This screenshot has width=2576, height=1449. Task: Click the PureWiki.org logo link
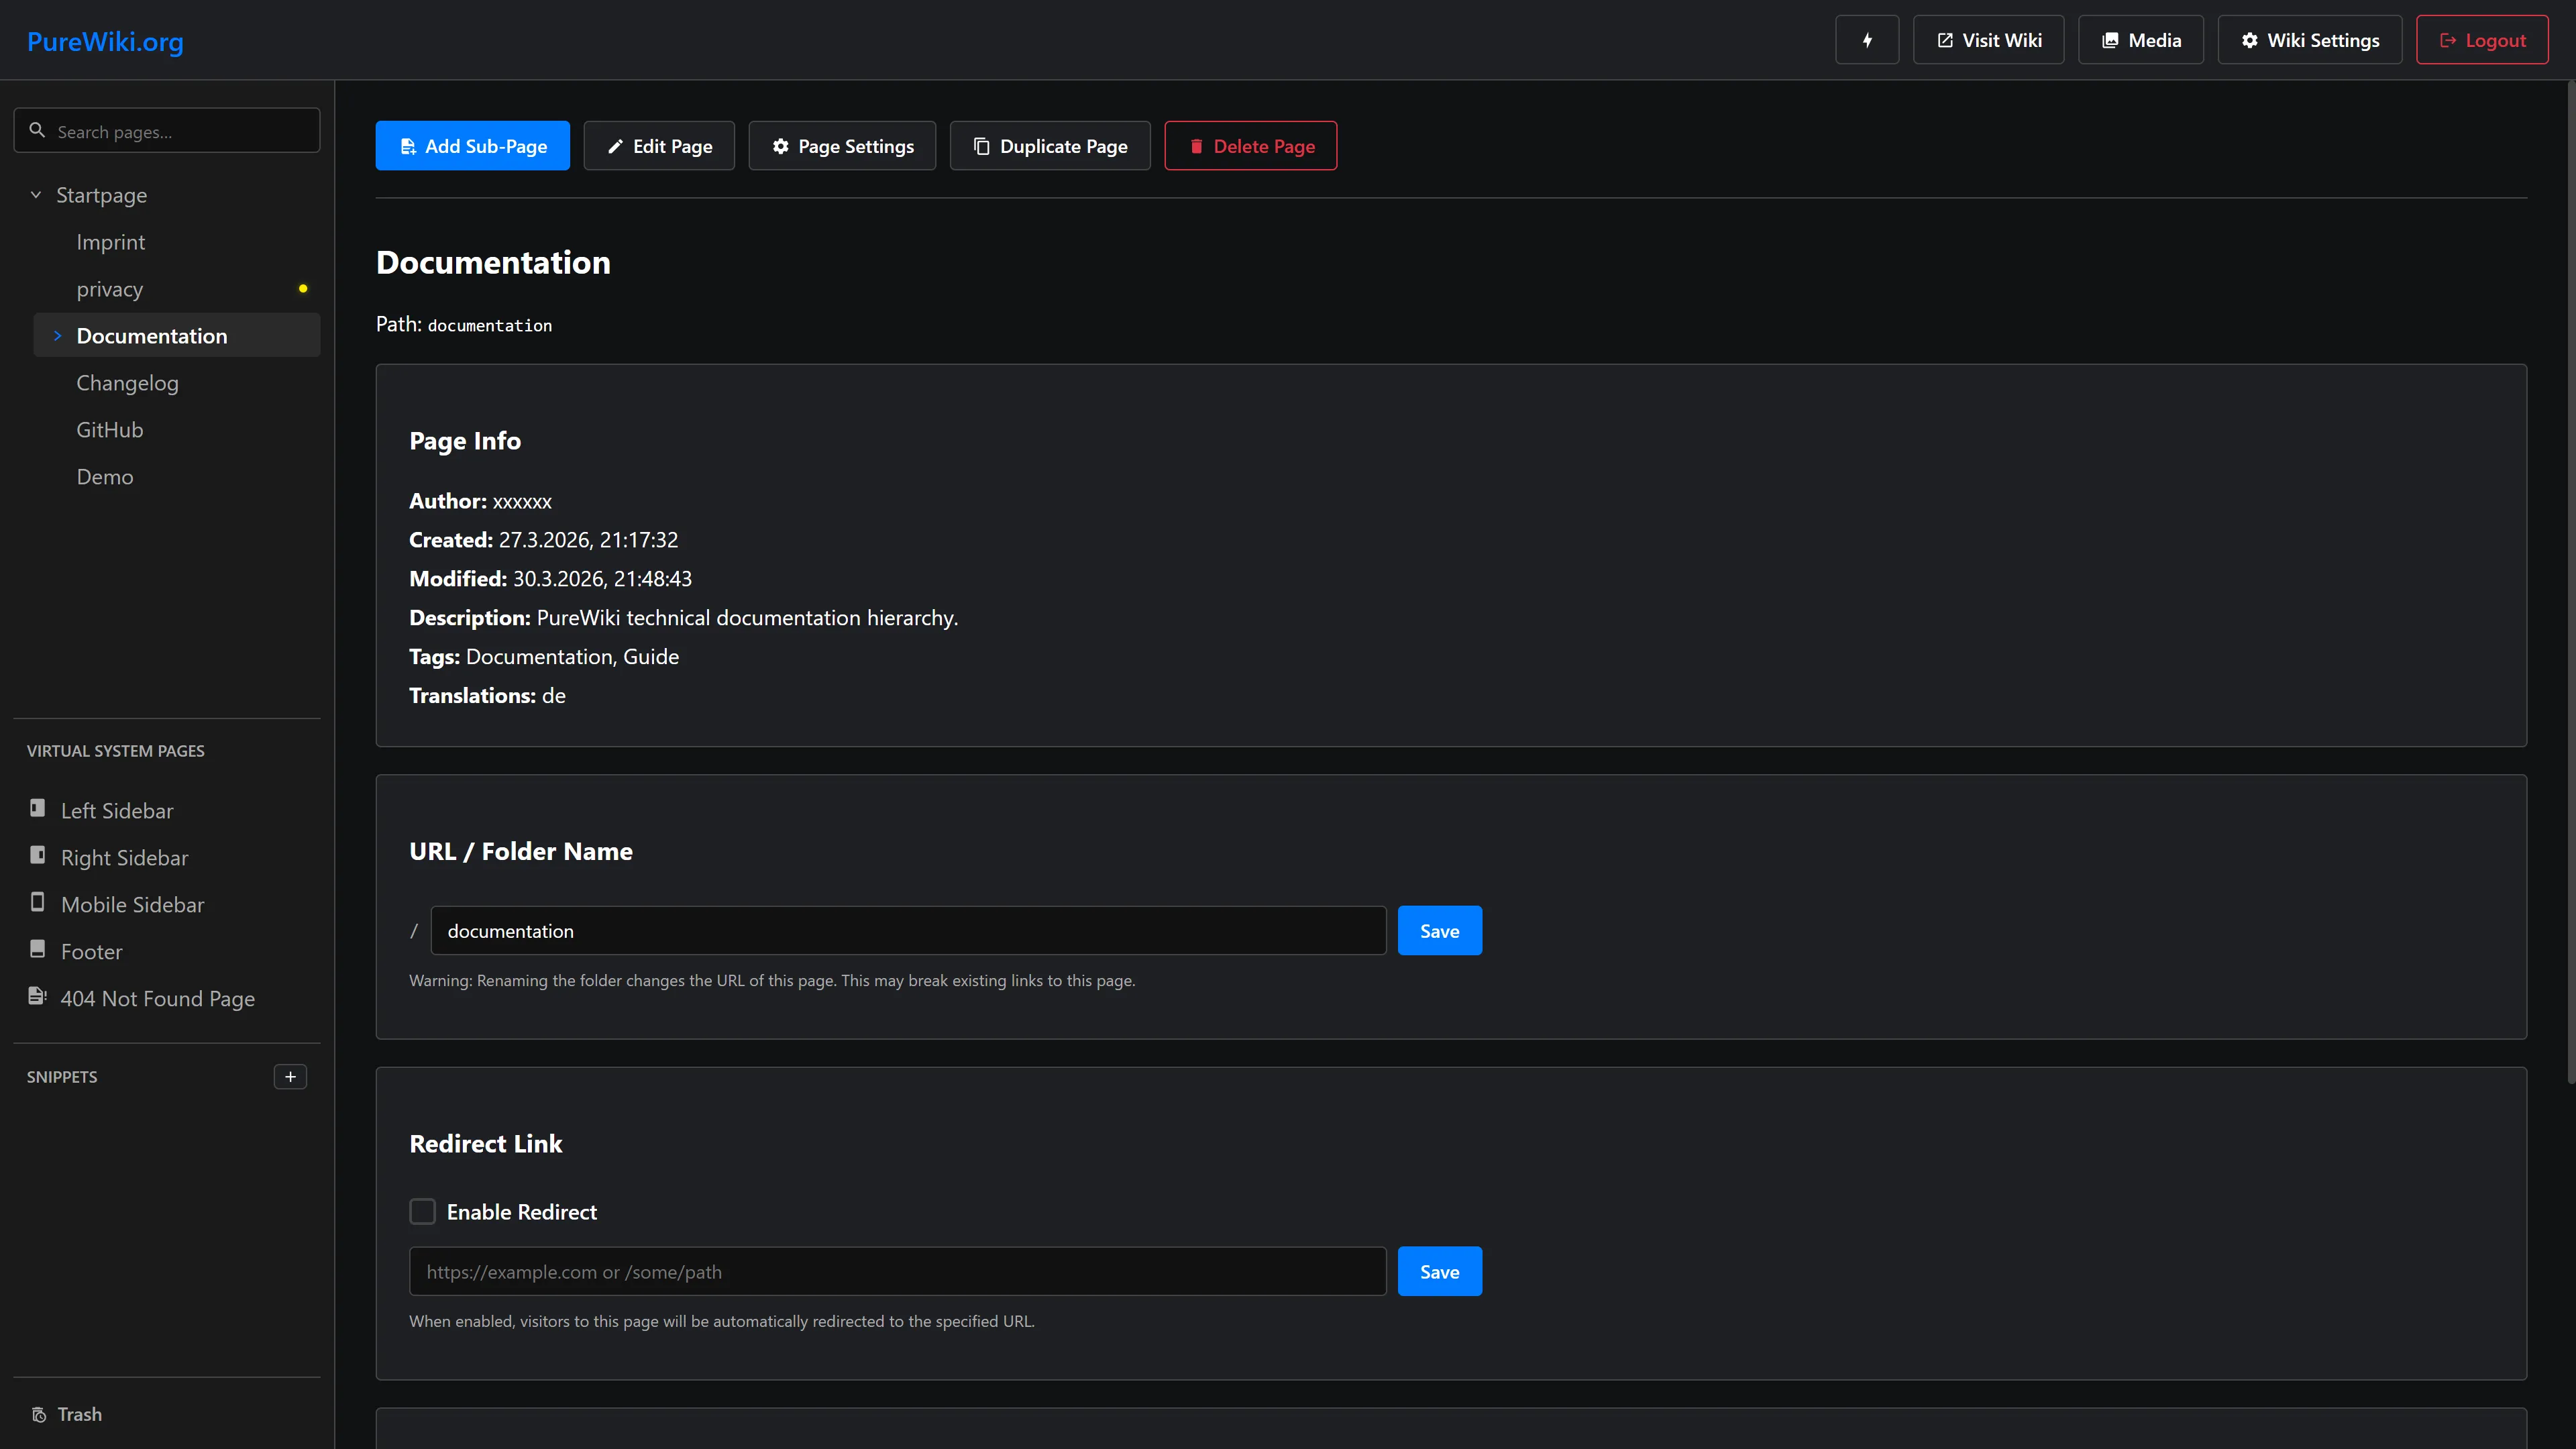105,41
